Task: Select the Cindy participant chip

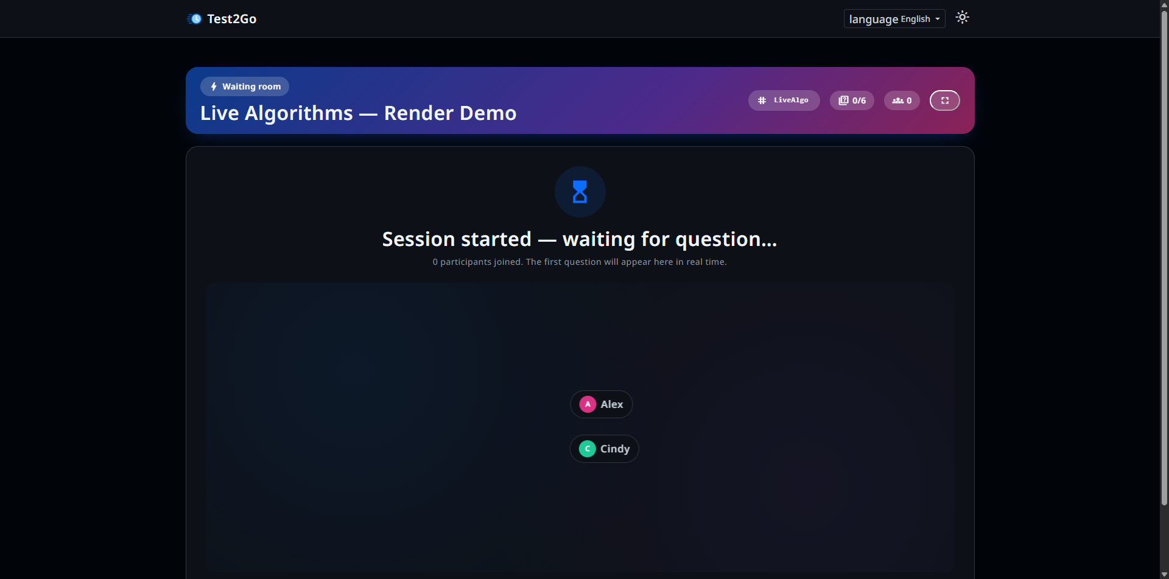Action: [x=605, y=449]
